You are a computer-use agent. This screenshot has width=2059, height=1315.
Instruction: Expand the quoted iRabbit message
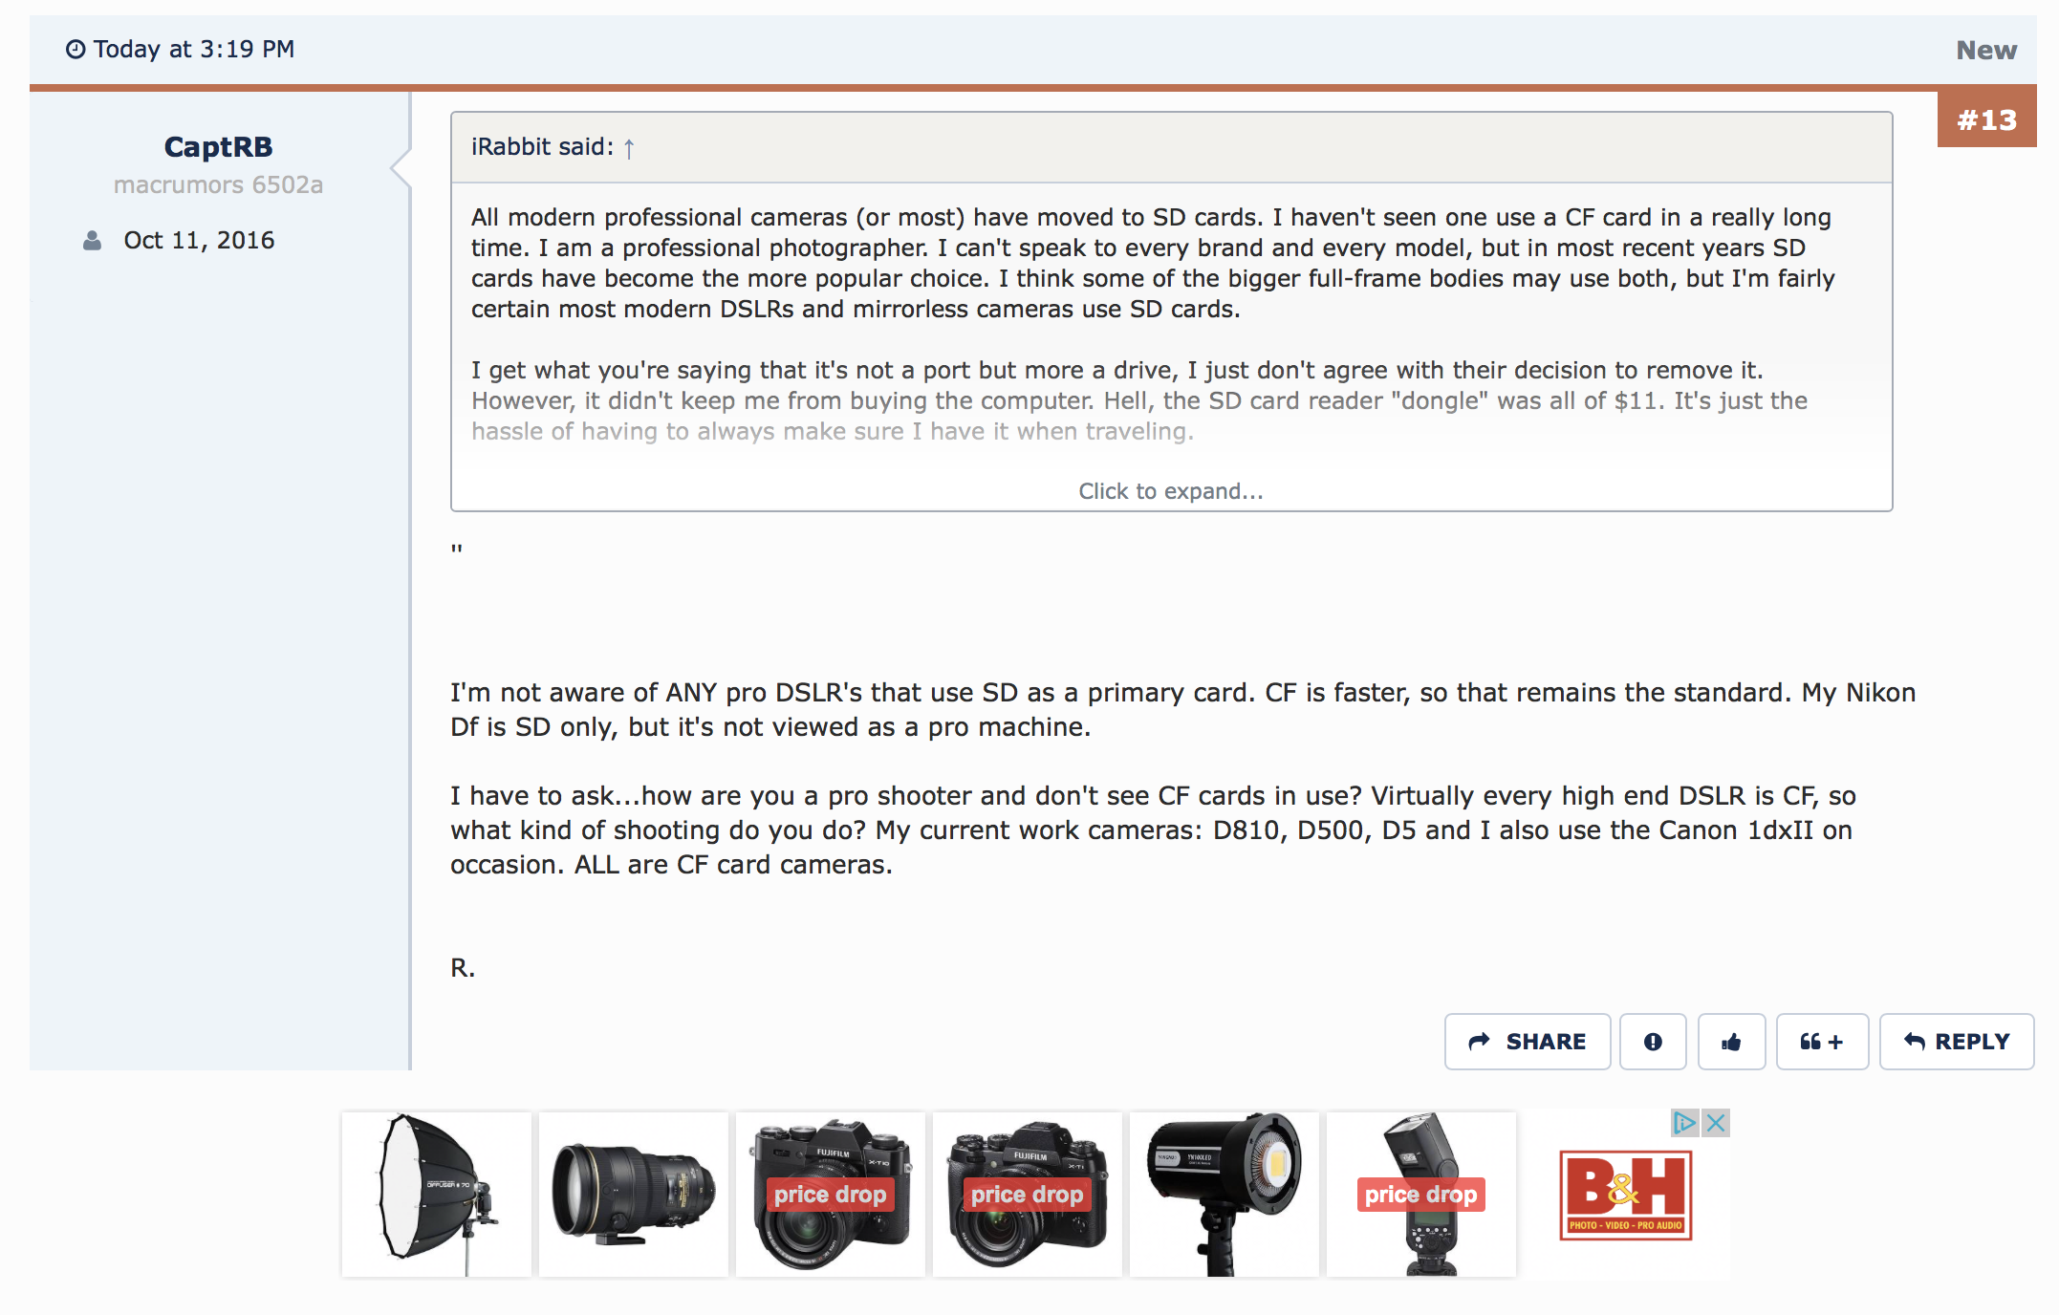pos(1171,491)
